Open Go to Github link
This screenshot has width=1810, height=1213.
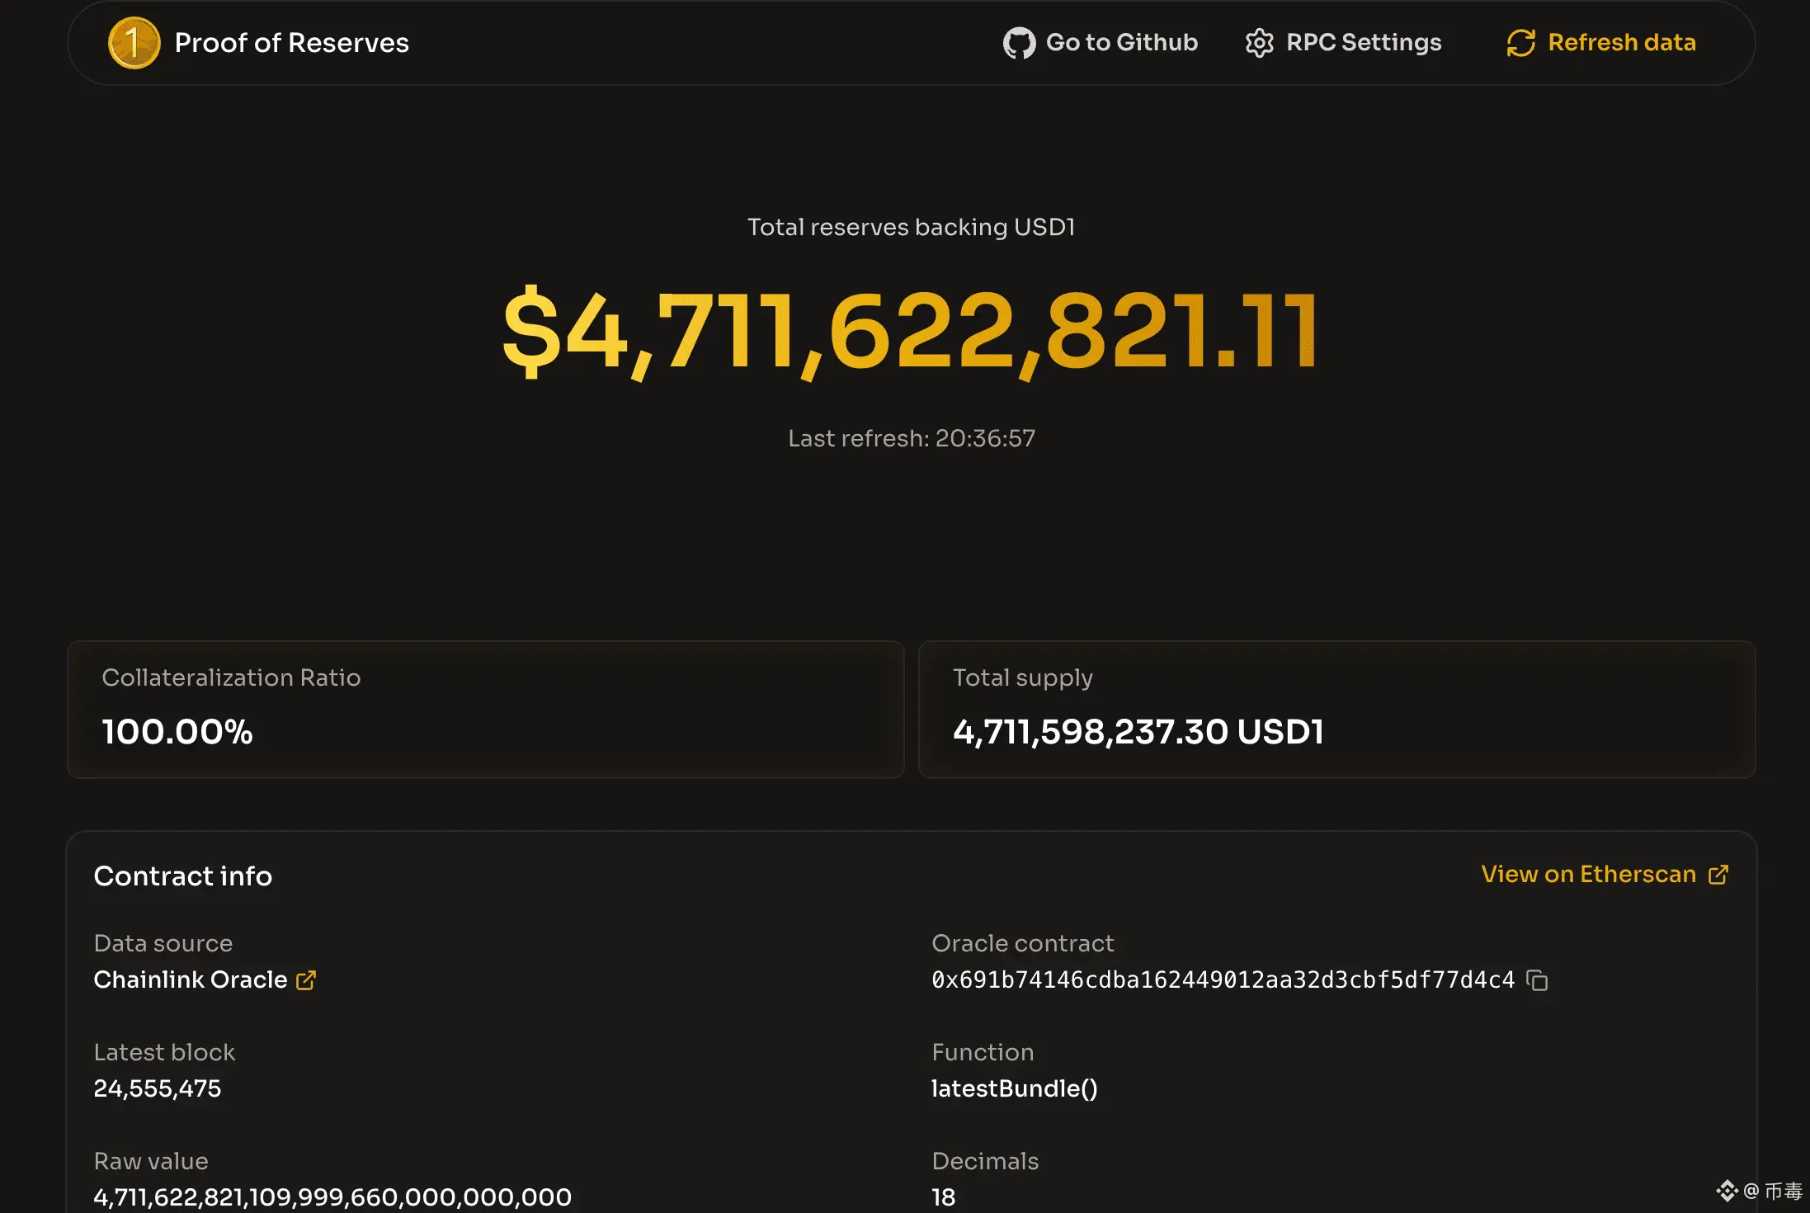[x=1121, y=43]
